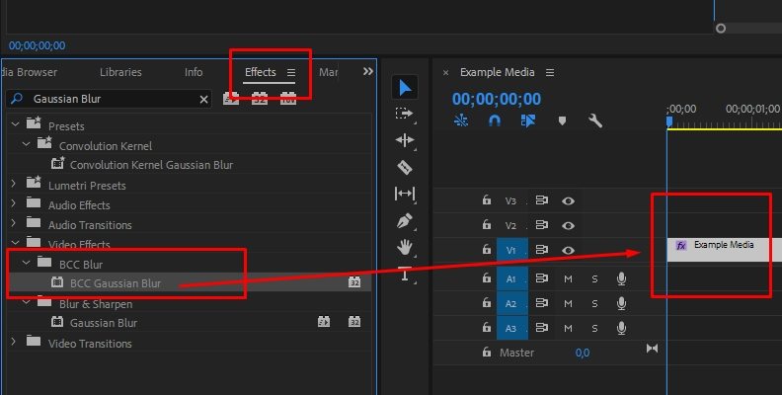Viewport: 782px width, 395px height.
Task: Open the Effects panel menu
Action: (x=291, y=72)
